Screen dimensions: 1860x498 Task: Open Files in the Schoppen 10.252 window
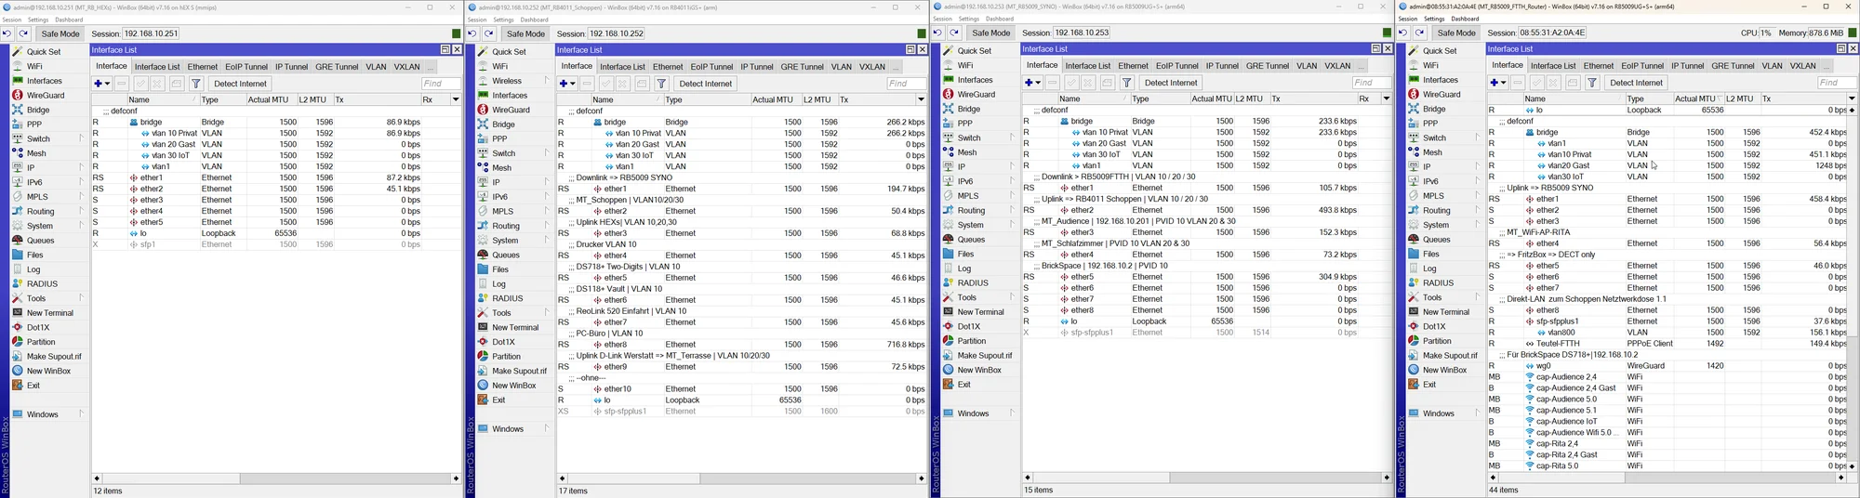[500, 269]
